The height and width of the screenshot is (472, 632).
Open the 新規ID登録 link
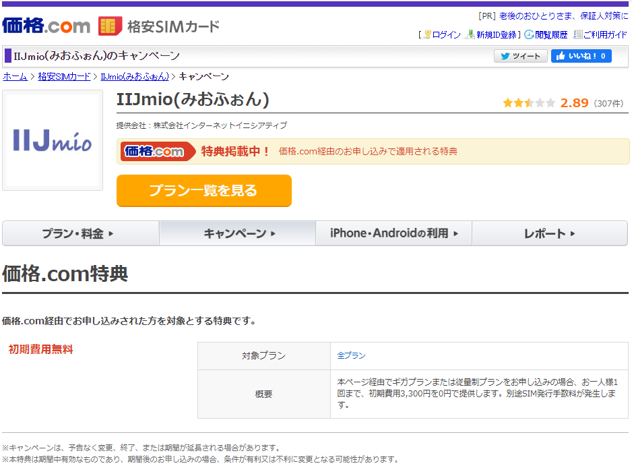pos(496,34)
